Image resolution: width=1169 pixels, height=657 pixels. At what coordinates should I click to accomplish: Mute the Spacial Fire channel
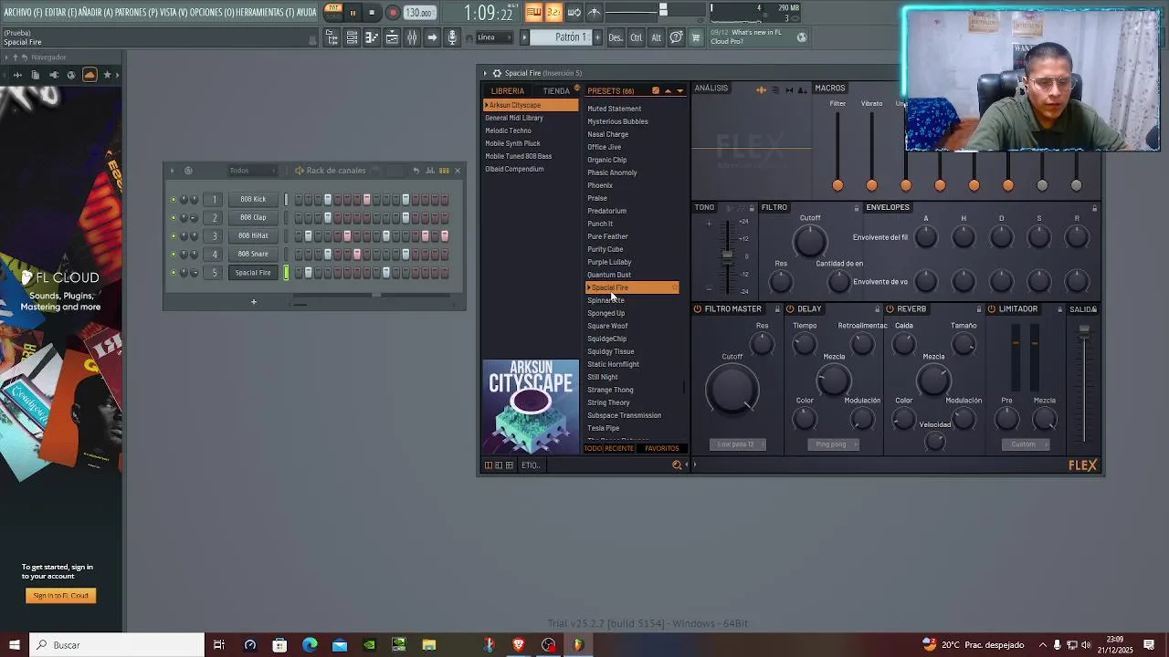[x=173, y=272]
